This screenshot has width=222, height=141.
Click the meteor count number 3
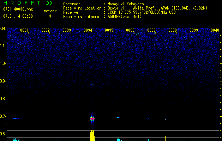(x=50, y=16)
